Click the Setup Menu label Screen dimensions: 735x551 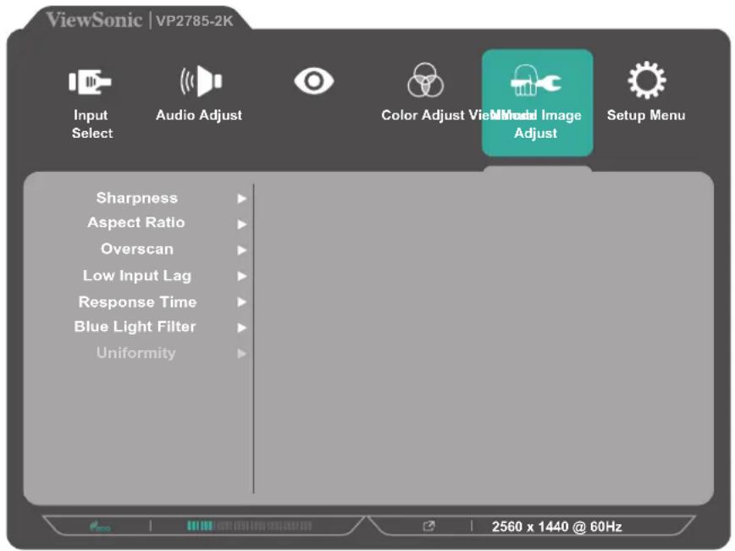tap(646, 115)
